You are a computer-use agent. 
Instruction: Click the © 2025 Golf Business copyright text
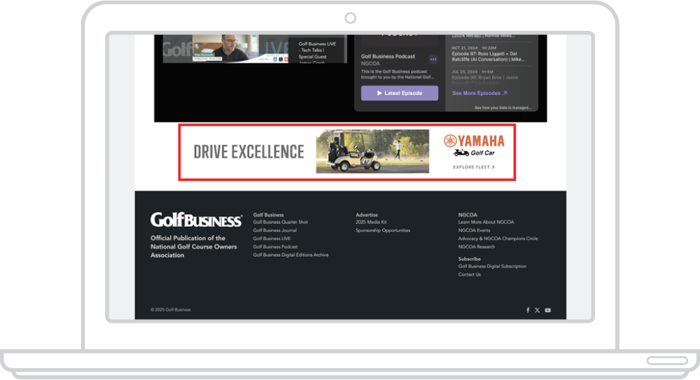click(171, 309)
